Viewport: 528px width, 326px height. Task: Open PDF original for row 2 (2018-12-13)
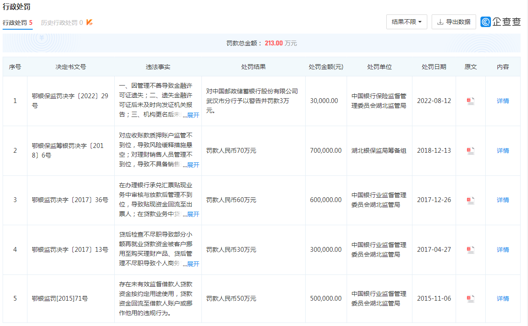(470, 151)
